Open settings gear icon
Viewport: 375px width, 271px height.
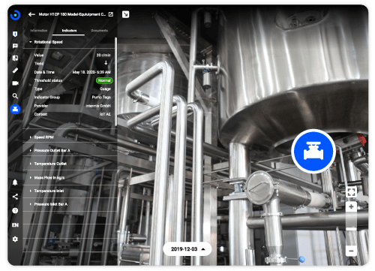[x=15, y=239]
